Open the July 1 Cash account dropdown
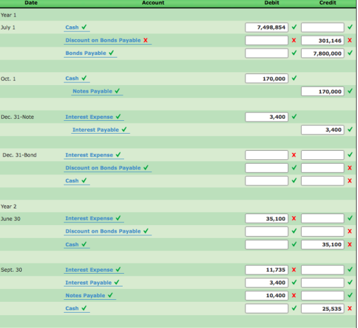The image size is (358, 328). click(77, 27)
